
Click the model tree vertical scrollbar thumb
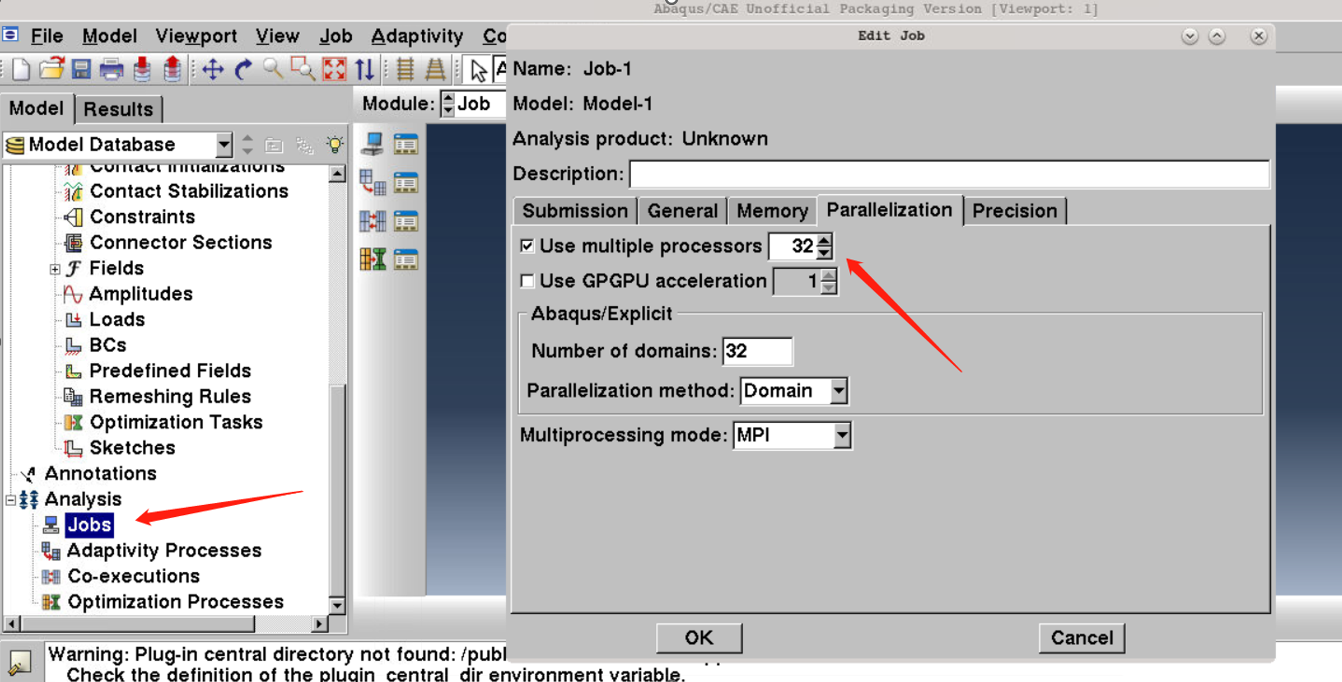(337, 490)
